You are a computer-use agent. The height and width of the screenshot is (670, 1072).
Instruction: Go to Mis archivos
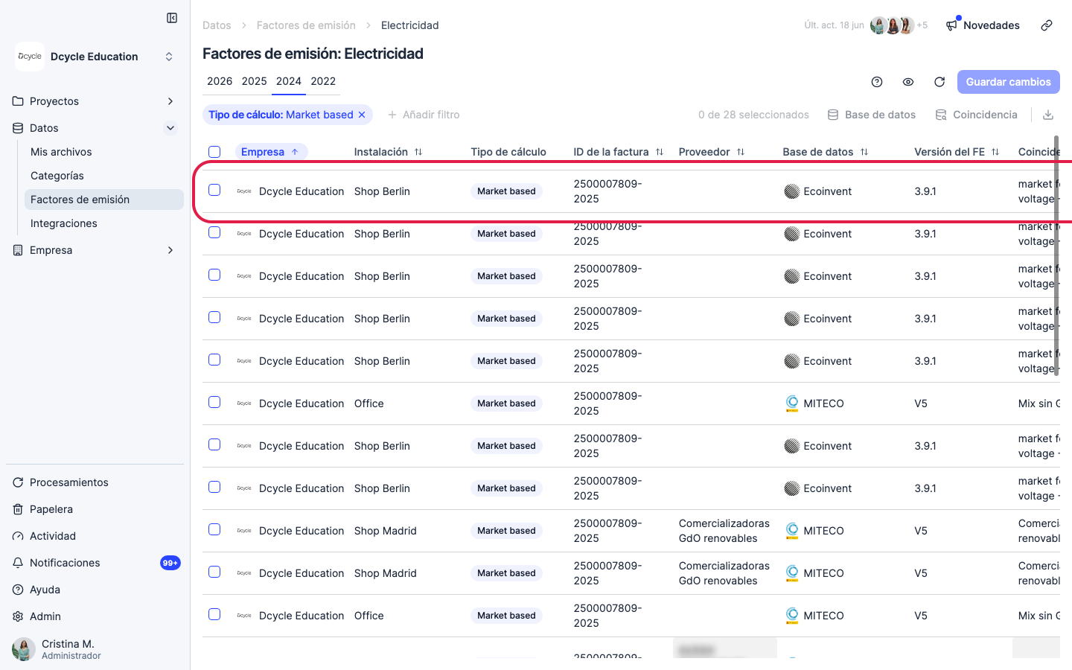(x=61, y=152)
